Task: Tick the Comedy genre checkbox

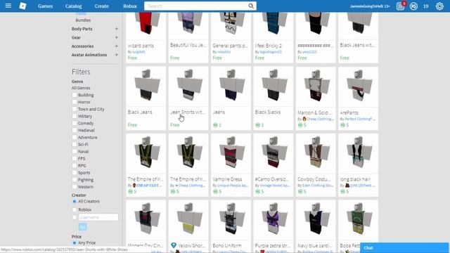Action: (75, 124)
